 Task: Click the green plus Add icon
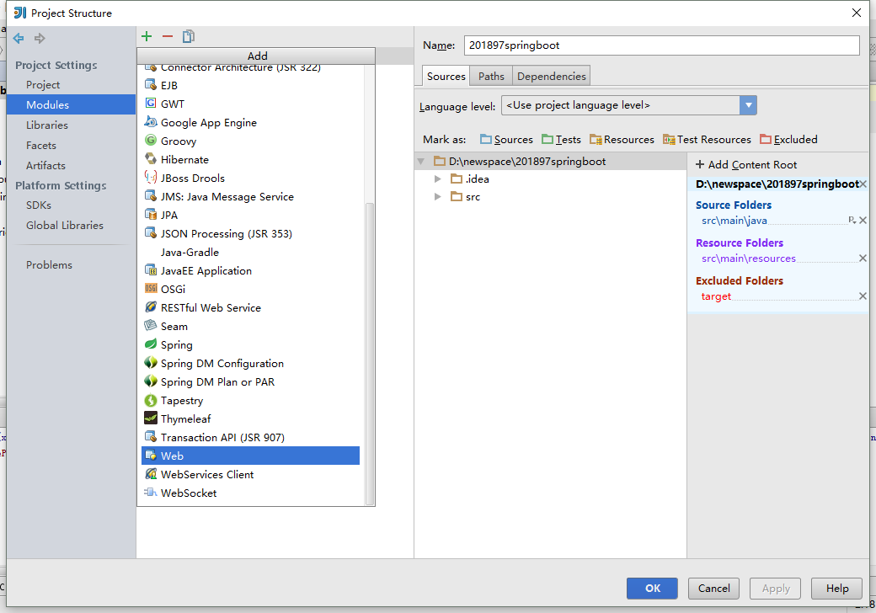(x=147, y=36)
